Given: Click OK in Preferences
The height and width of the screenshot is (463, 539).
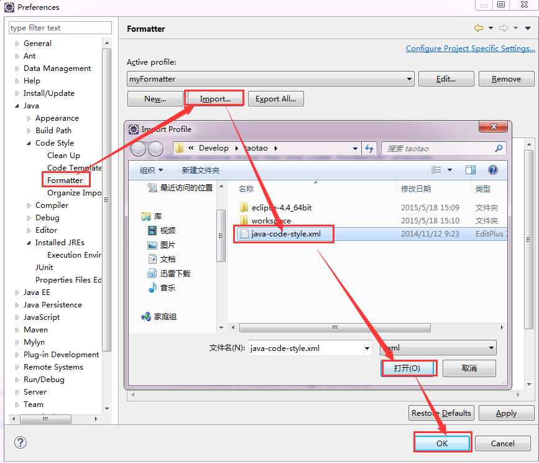Looking at the screenshot, I should (442, 443).
